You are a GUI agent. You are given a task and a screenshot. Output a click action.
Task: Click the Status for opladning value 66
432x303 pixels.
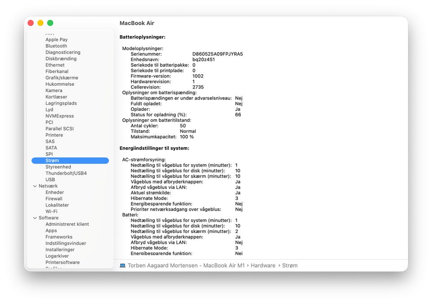pyautogui.click(x=238, y=114)
